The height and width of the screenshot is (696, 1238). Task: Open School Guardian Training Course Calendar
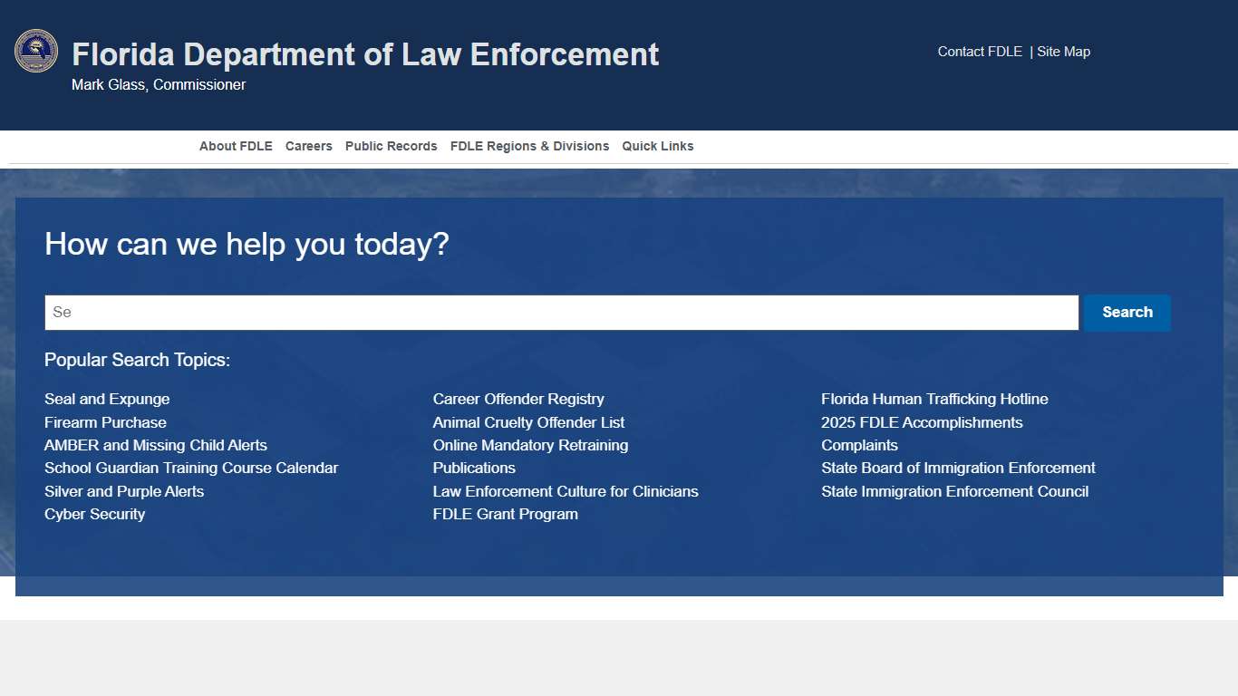191,469
